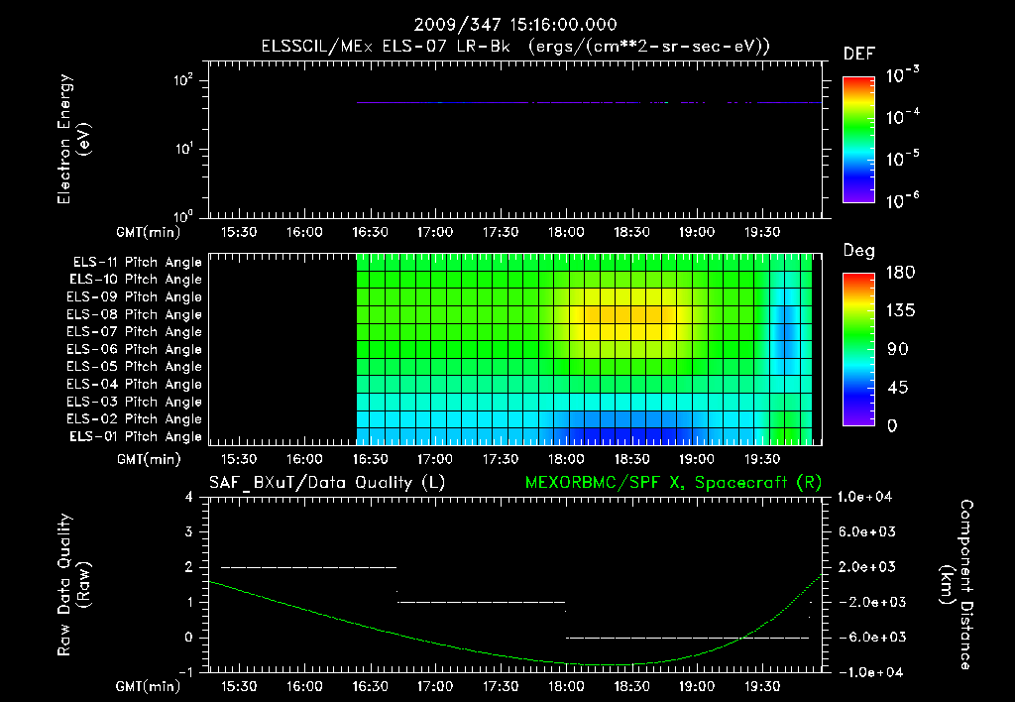The width and height of the screenshot is (1015, 702).
Task: Click the GMT(min) label under the bottom plot
Action: tap(149, 686)
